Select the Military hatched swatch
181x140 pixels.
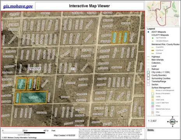[153, 106]
